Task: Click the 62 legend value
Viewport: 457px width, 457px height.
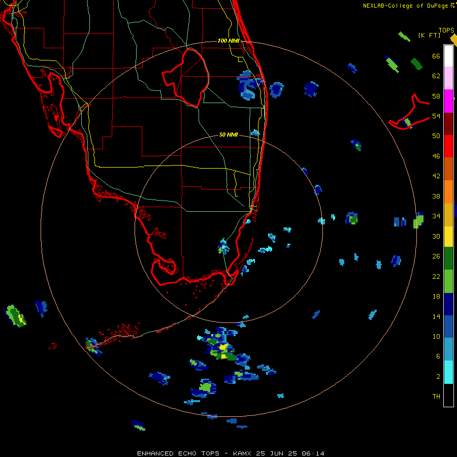Action: (436, 76)
